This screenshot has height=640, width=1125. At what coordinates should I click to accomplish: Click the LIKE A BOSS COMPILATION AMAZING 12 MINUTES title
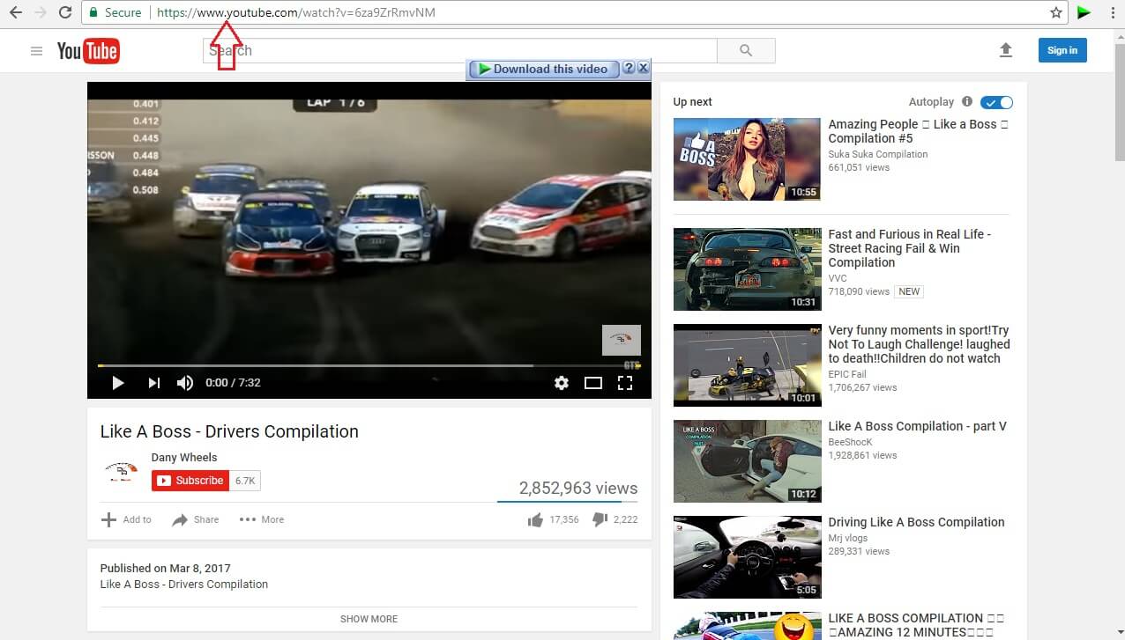click(x=916, y=625)
